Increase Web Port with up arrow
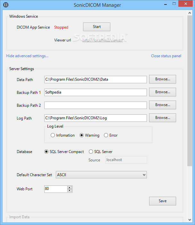This screenshot has height=225, width=195. (x=70, y=187)
